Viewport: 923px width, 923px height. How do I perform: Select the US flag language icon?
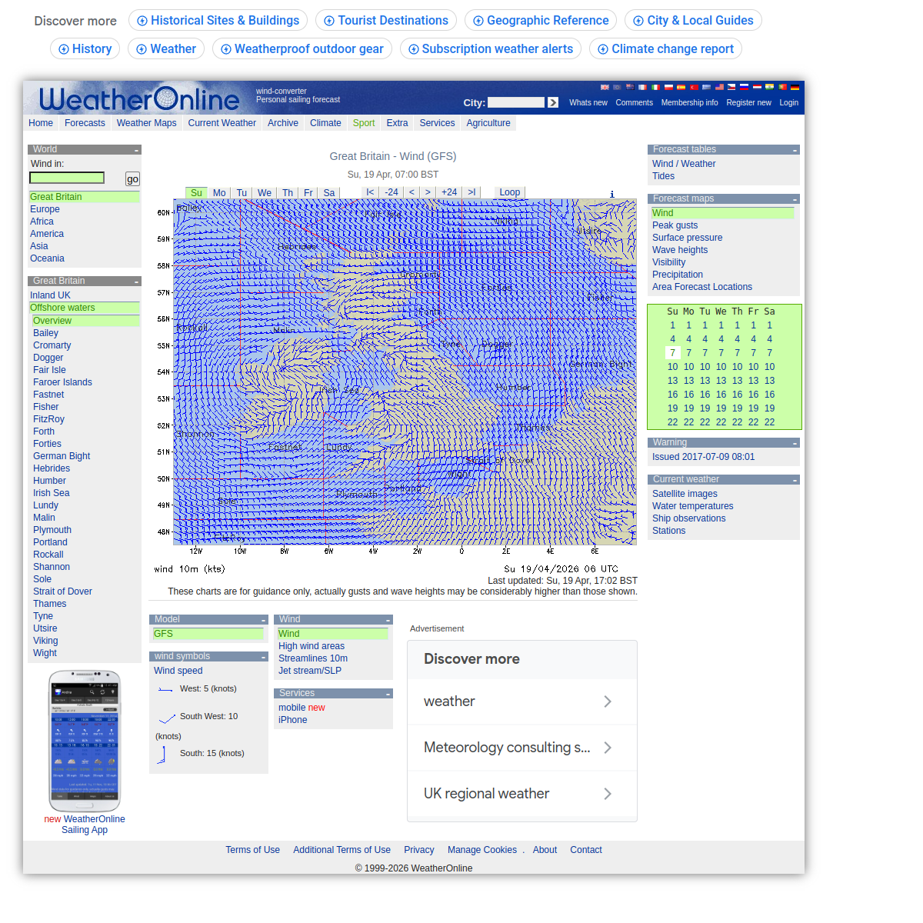coord(719,87)
